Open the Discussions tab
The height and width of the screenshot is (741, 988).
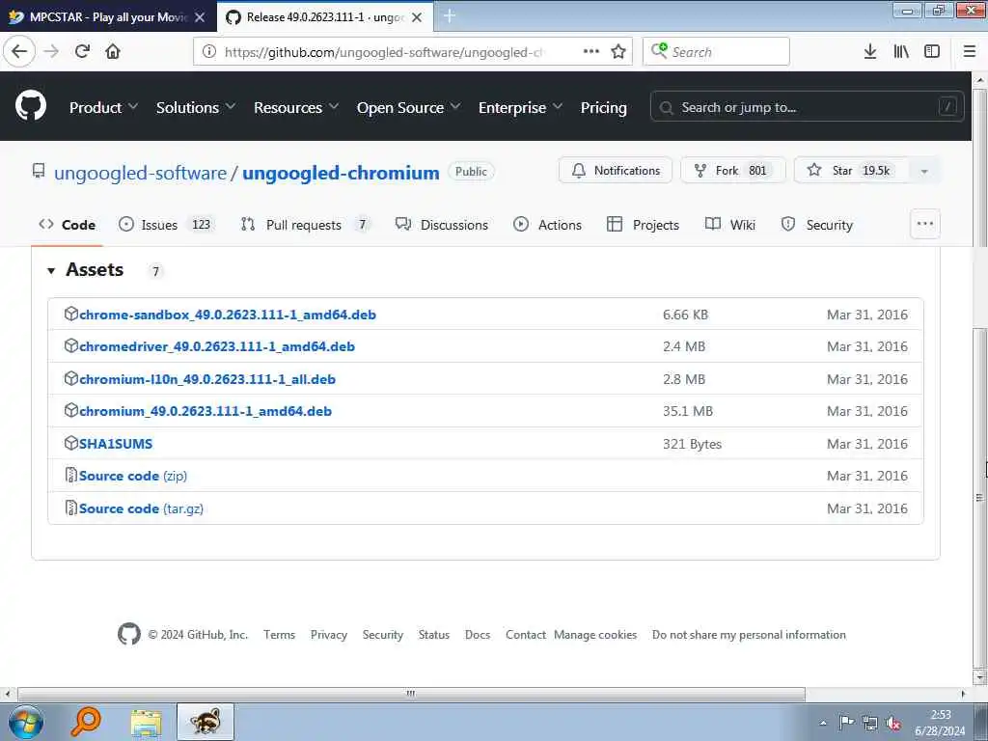point(441,224)
